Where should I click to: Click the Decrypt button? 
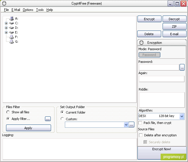click(x=174, y=19)
